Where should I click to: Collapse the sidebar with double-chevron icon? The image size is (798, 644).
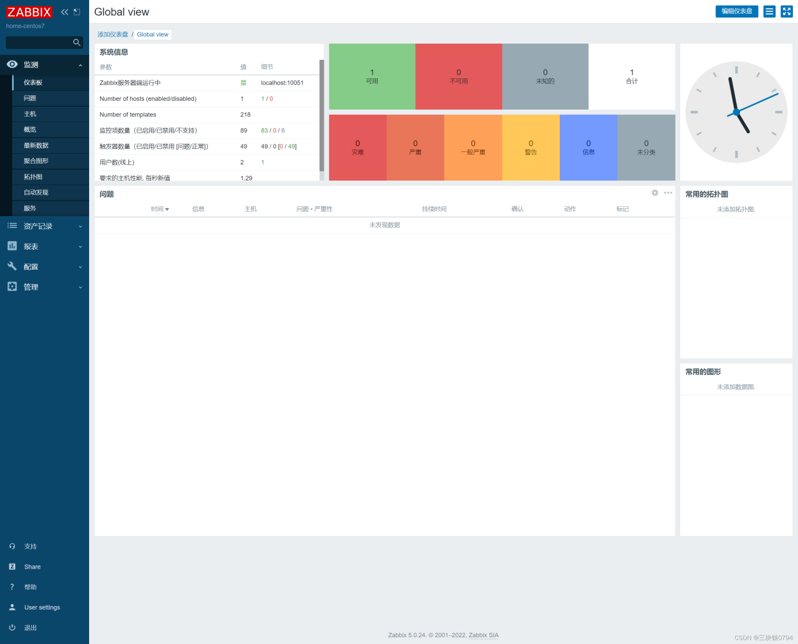[x=64, y=12]
